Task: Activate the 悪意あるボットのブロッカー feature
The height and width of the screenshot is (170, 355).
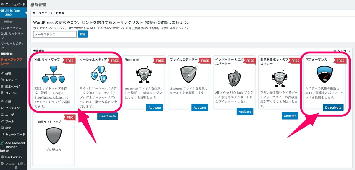Action: (x=290, y=116)
